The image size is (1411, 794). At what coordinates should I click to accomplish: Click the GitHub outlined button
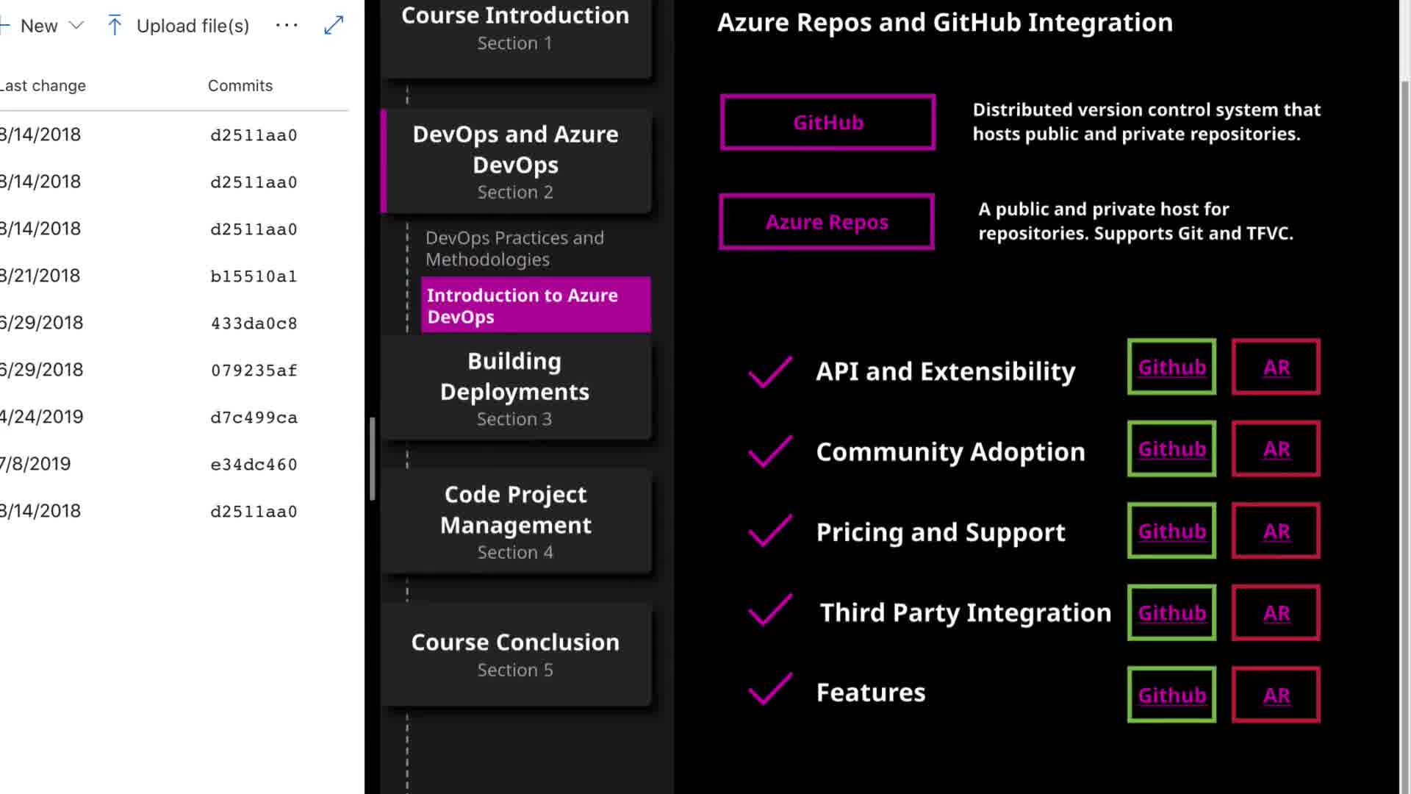coord(827,122)
